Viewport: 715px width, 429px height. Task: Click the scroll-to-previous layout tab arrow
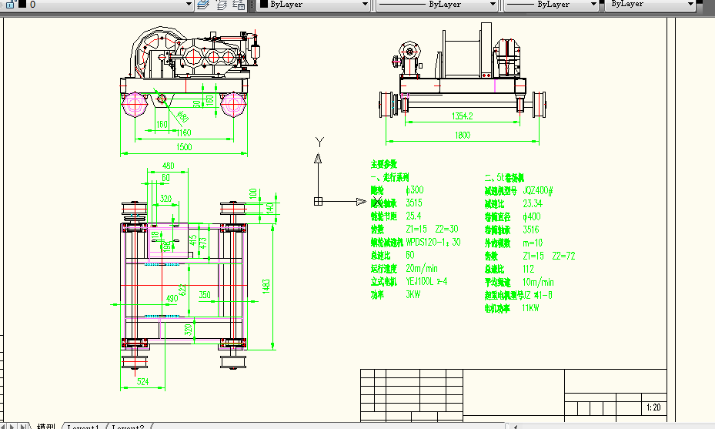pos(4,426)
